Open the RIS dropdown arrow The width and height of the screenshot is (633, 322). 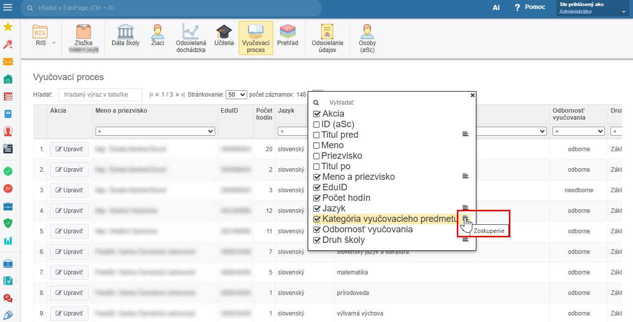tap(54, 43)
